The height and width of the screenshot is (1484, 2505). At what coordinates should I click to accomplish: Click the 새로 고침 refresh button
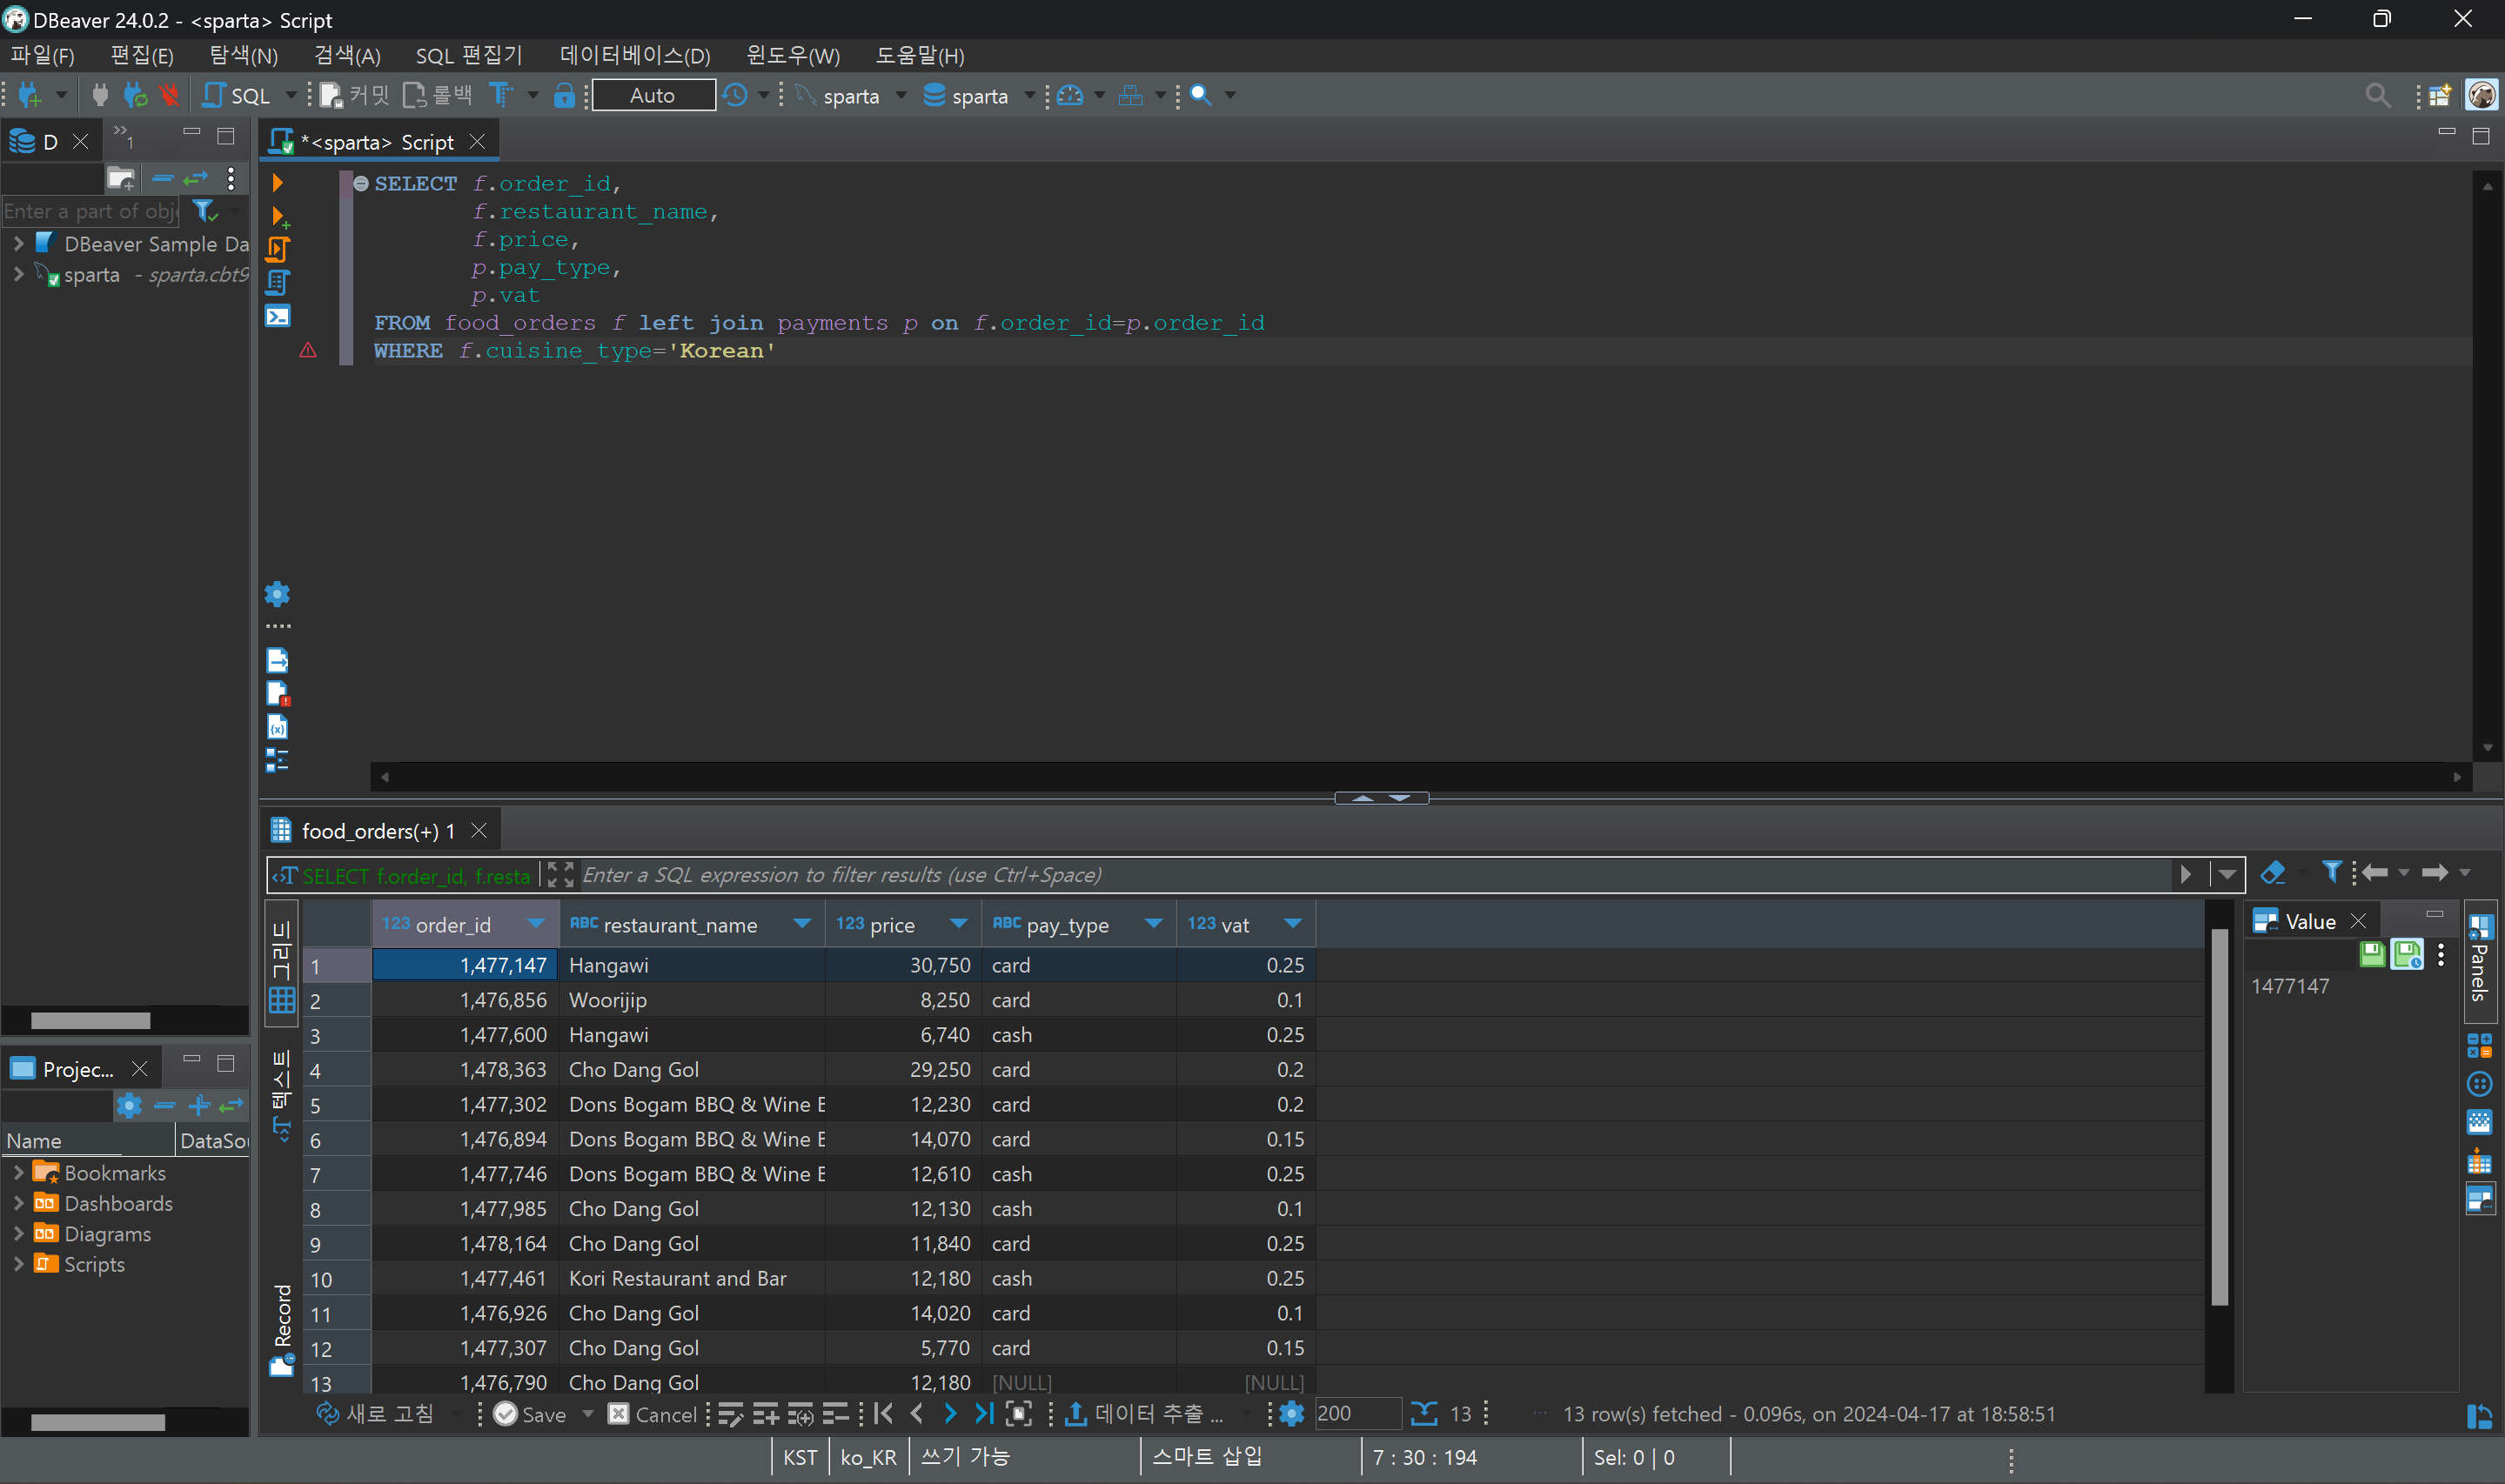377,1413
